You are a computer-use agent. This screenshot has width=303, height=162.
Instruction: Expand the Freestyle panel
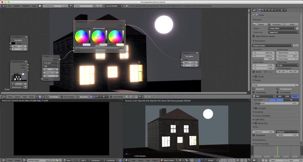254,108
